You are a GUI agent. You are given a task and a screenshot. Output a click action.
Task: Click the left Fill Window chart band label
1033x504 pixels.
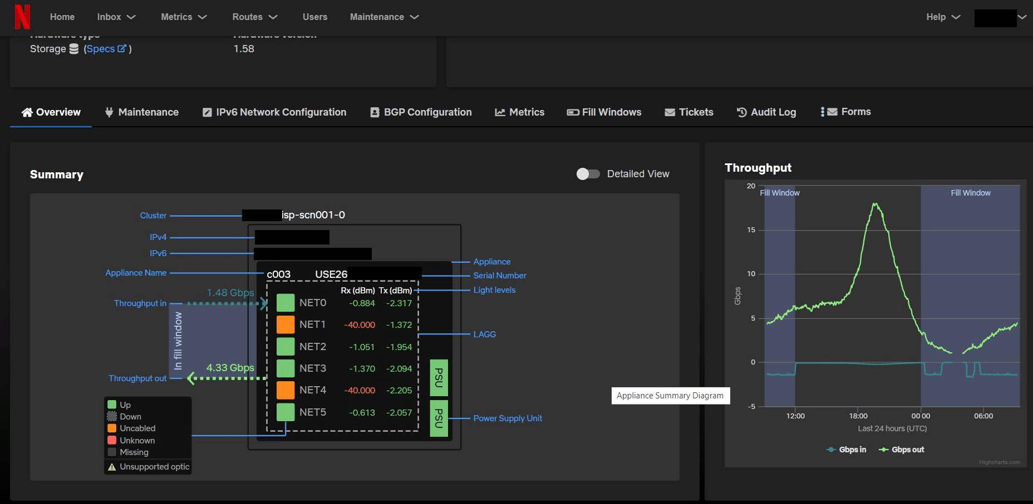click(780, 193)
